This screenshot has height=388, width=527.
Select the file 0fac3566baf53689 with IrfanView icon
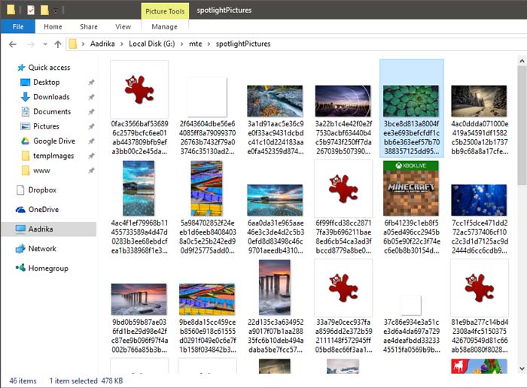(x=139, y=108)
